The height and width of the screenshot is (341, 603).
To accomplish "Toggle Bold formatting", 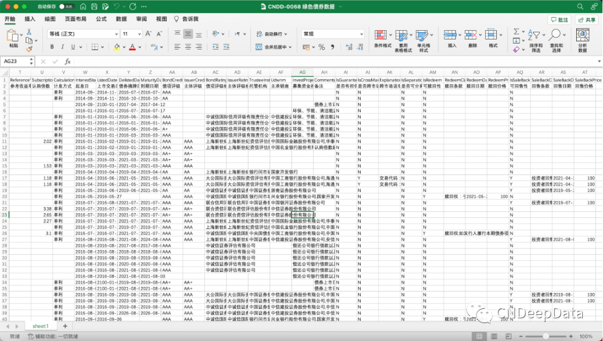I will click(52, 47).
